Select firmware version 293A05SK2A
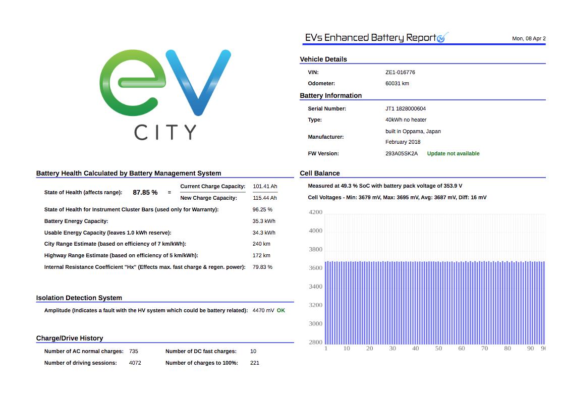The height and width of the screenshot is (398, 563). click(402, 153)
